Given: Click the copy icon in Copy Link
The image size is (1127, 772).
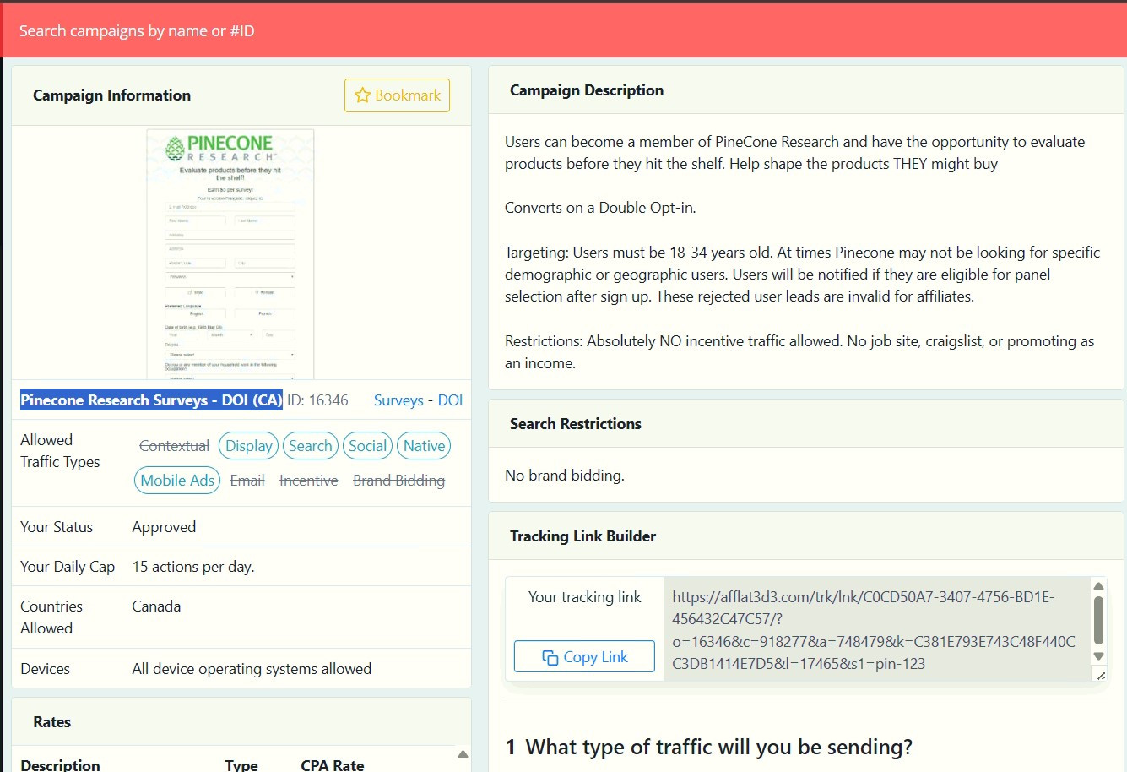Looking at the screenshot, I should pos(550,657).
